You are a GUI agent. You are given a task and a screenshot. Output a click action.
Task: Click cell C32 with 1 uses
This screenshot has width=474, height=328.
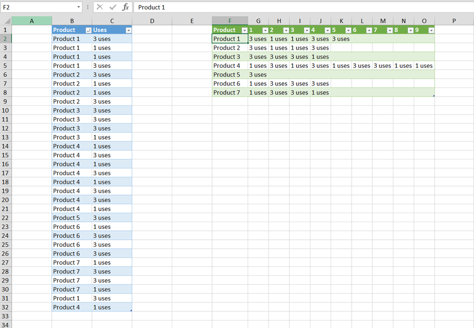point(112,307)
